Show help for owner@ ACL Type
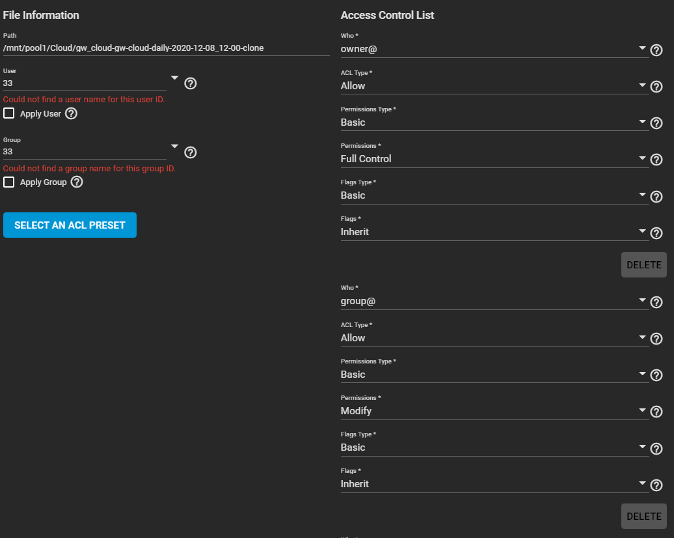Image resolution: width=674 pixels, height=538 pixels. tap(656, 87)
